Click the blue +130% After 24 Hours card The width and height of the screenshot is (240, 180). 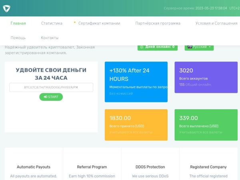coord(136,82)
